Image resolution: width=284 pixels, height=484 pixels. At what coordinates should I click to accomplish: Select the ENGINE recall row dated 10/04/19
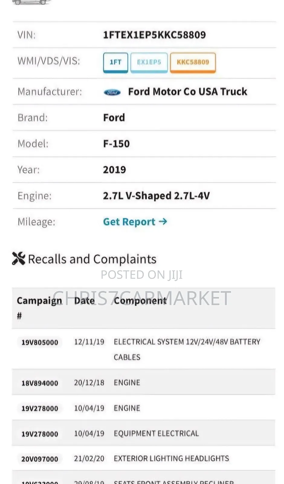[127, 408]
